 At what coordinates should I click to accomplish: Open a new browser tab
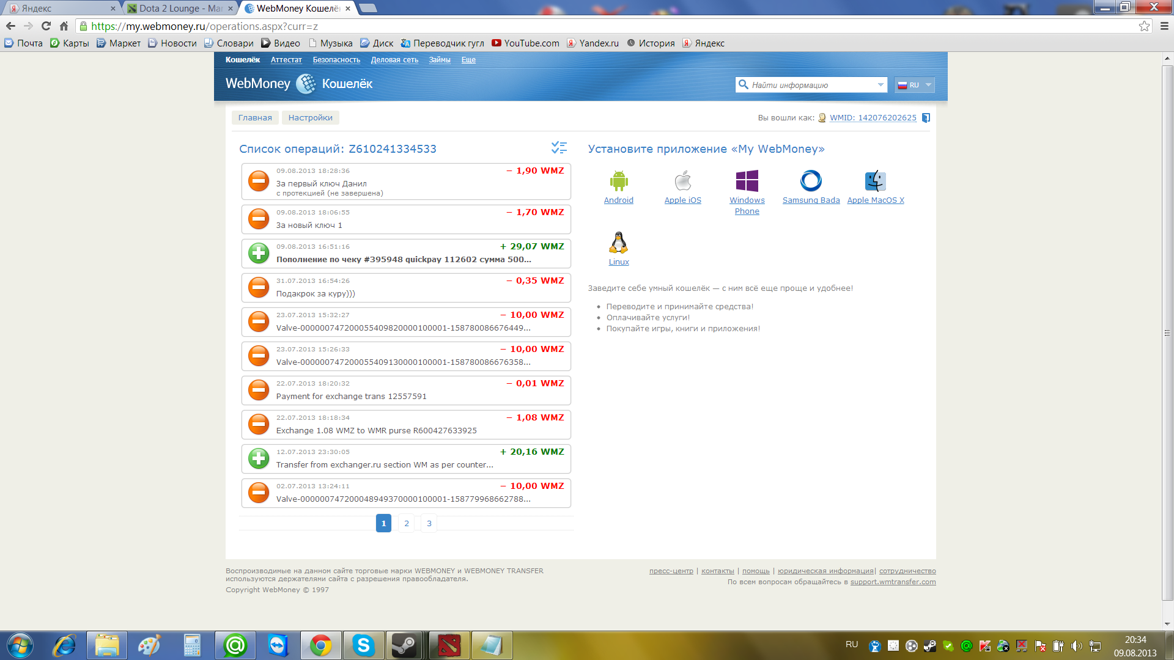[x=368, y=8]
